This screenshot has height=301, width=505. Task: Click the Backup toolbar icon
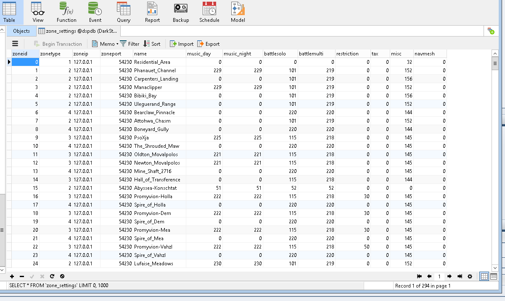181,12
